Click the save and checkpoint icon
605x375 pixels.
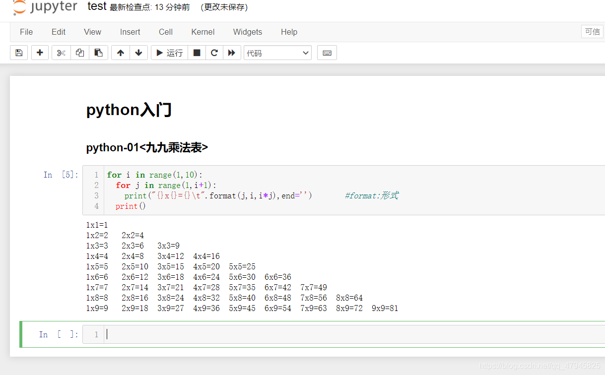tap(19, 53)
